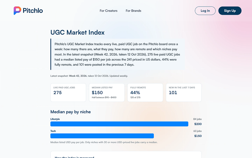This screenshot has width=252, height=158.
Task: Click the Lifestyle median pay bar
Action: (119, 124)
